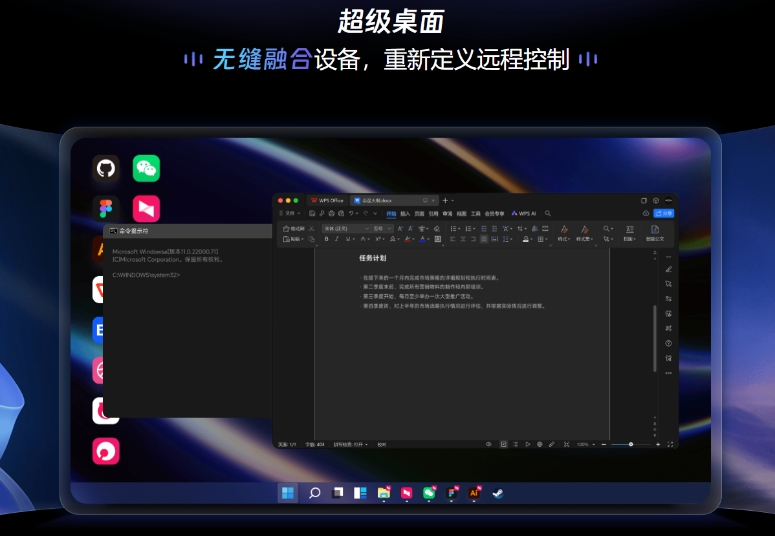775x536 pixels.
Task: Enable justified paragraph alignment
Action: coord(483,239)
